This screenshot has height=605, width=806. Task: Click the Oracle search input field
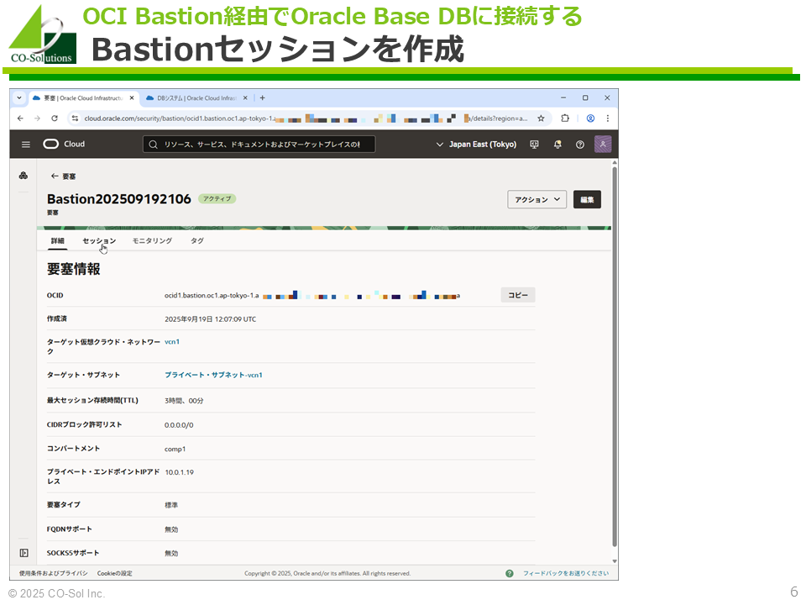click(259, 145)
